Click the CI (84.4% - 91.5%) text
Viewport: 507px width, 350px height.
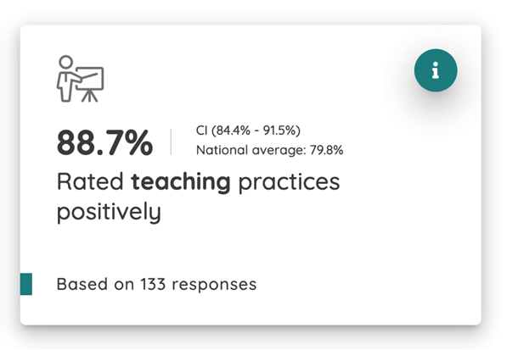248,131
